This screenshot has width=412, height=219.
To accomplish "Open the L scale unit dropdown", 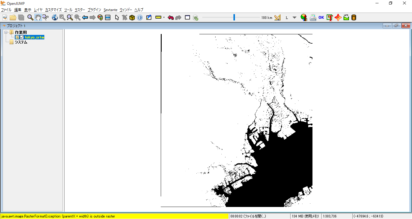I will (294, 18).
